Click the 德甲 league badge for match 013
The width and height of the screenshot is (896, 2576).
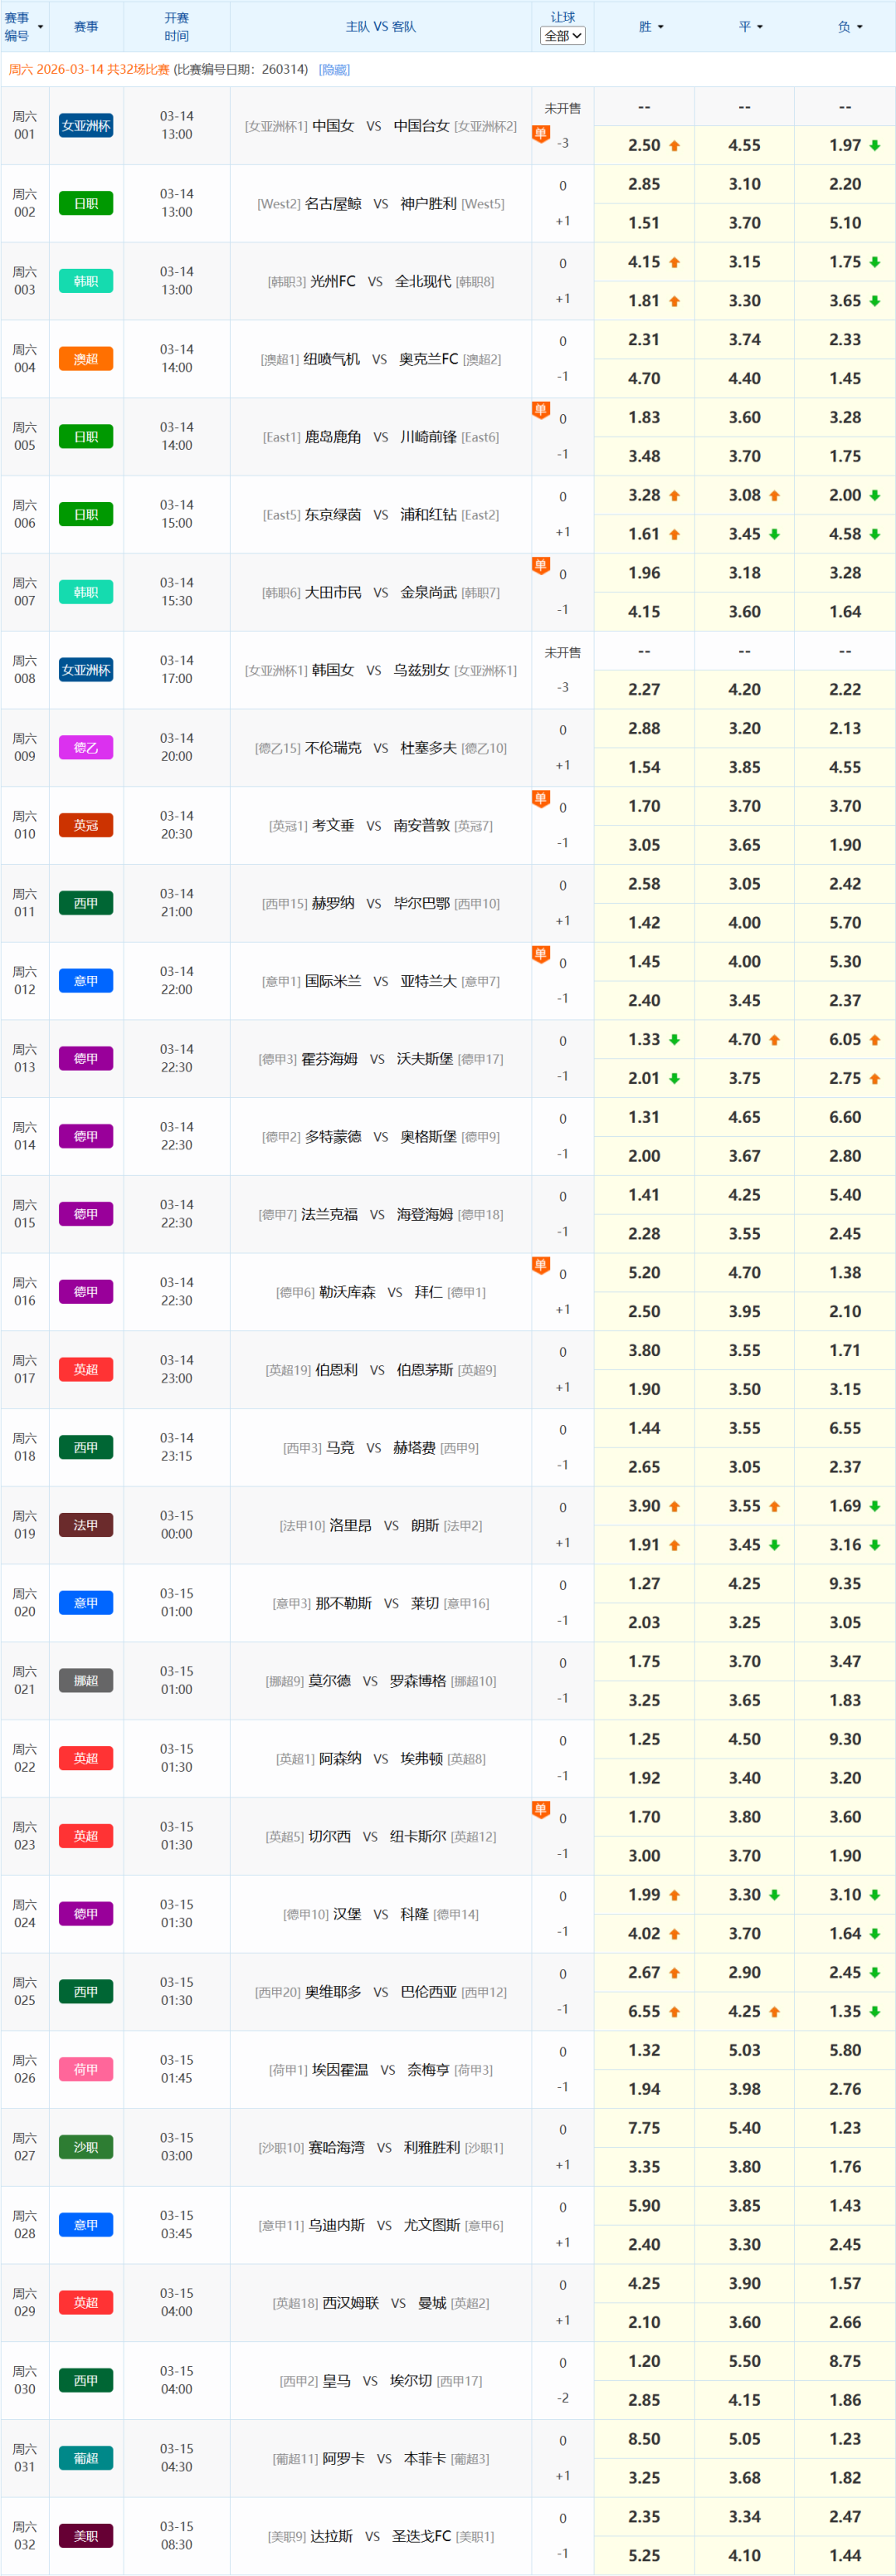click(x=86, y=1059)
